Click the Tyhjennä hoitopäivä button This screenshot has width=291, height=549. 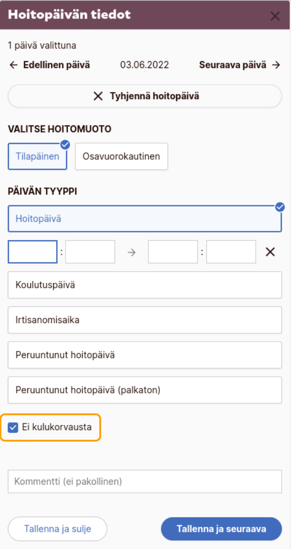(x=145, y=96)
